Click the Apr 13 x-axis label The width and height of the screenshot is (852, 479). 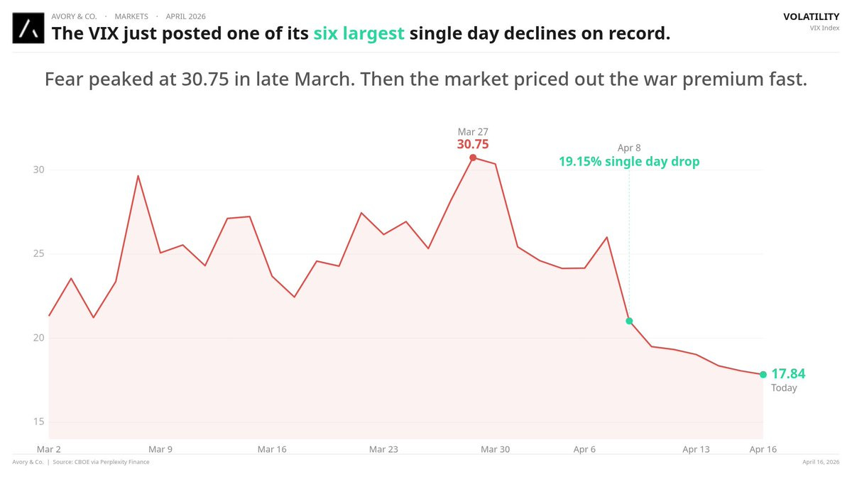pos(696,449)
